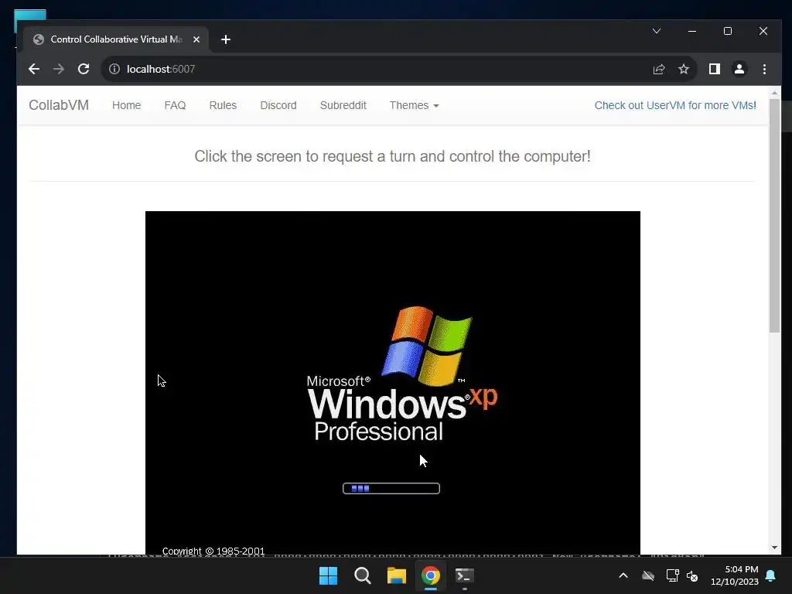Maximize the Chrome window

point(727,31)
